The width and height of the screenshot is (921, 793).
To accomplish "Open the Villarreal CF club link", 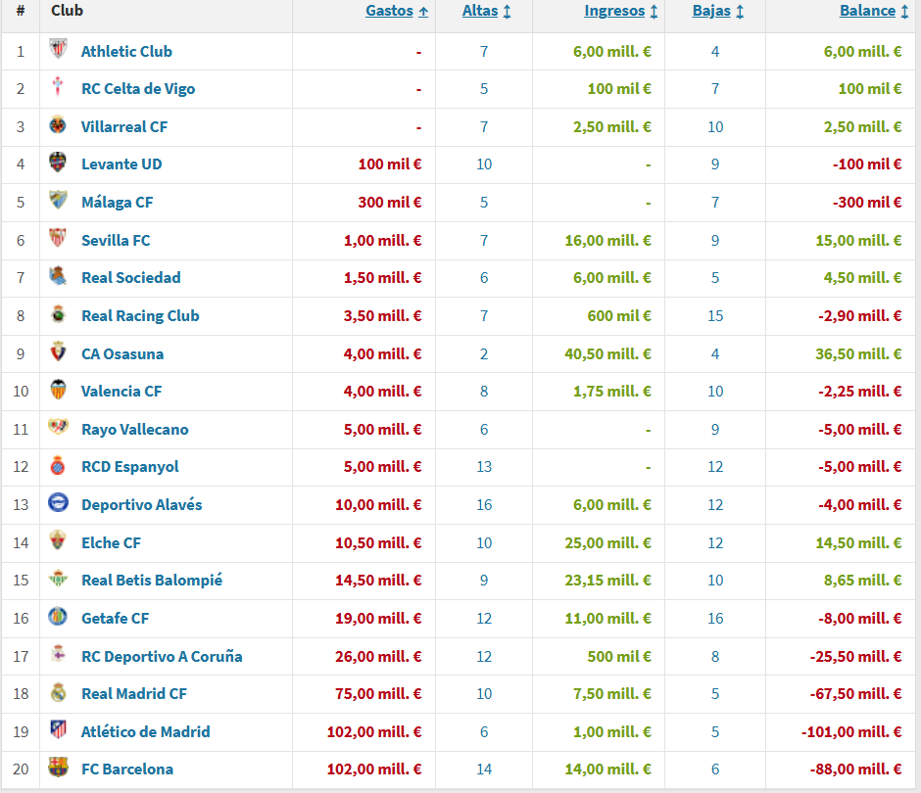I will click(123, 127).
